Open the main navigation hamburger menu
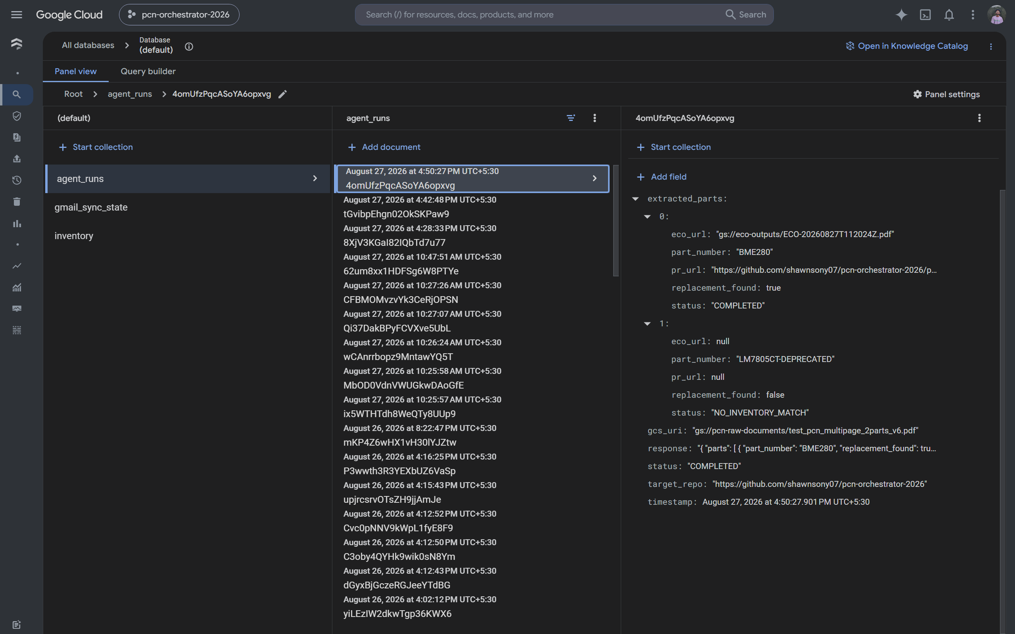Viewport: 1015px width, 634px height. (x=16, y=15)
